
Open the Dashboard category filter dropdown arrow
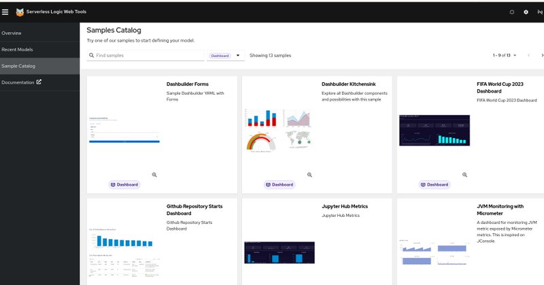pyautogui.click(x=238, y=56)
